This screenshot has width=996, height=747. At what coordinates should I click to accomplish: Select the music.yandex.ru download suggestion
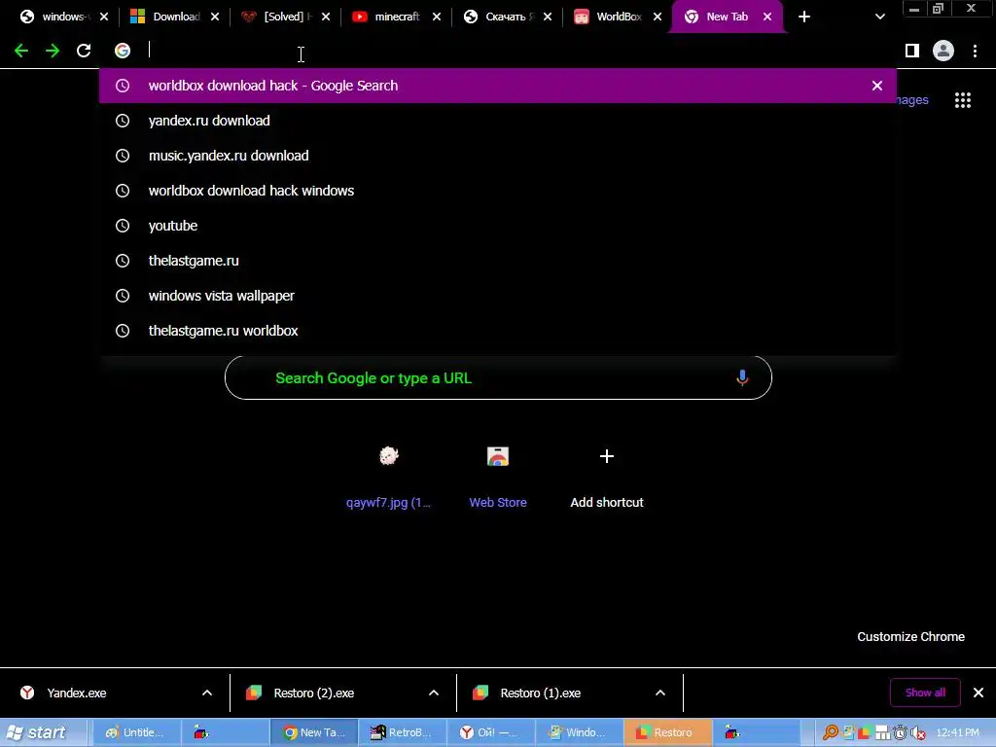[497, 156]
